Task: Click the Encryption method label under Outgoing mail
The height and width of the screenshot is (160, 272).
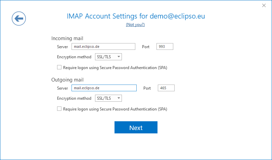Action: [x=74, y=98]
